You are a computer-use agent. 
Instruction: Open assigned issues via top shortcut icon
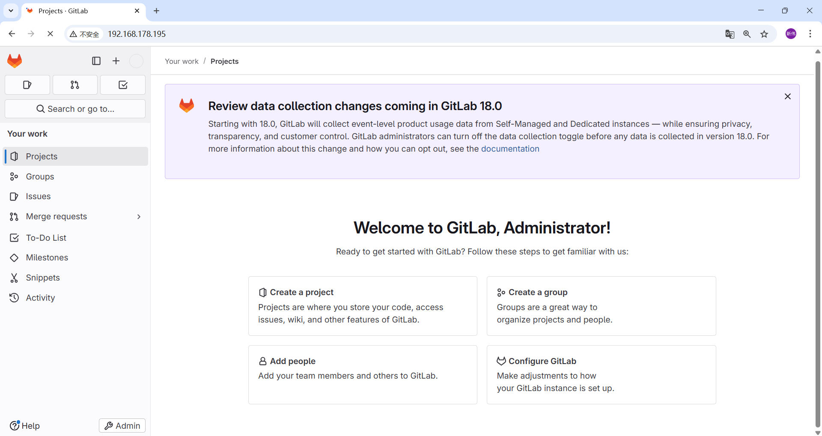click(x=27, y=84)
